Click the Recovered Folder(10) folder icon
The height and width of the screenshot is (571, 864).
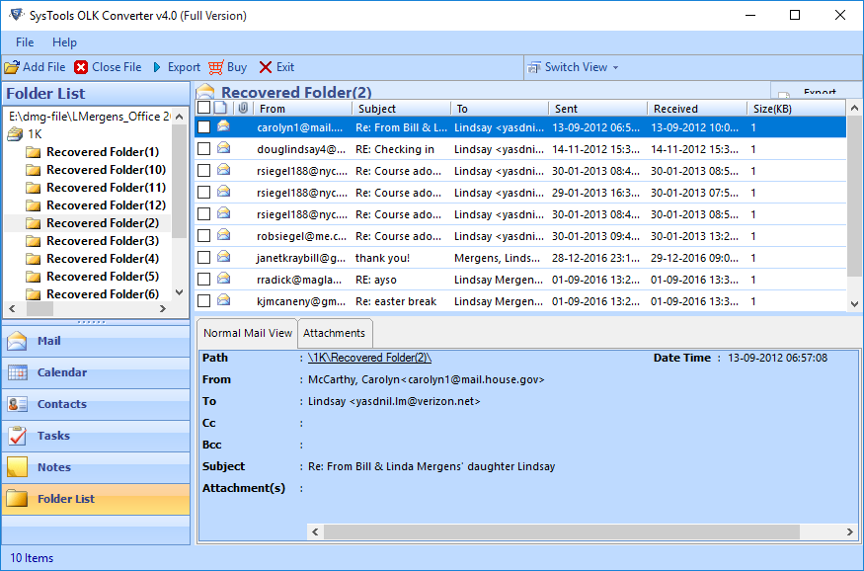(x=33, y=170)
